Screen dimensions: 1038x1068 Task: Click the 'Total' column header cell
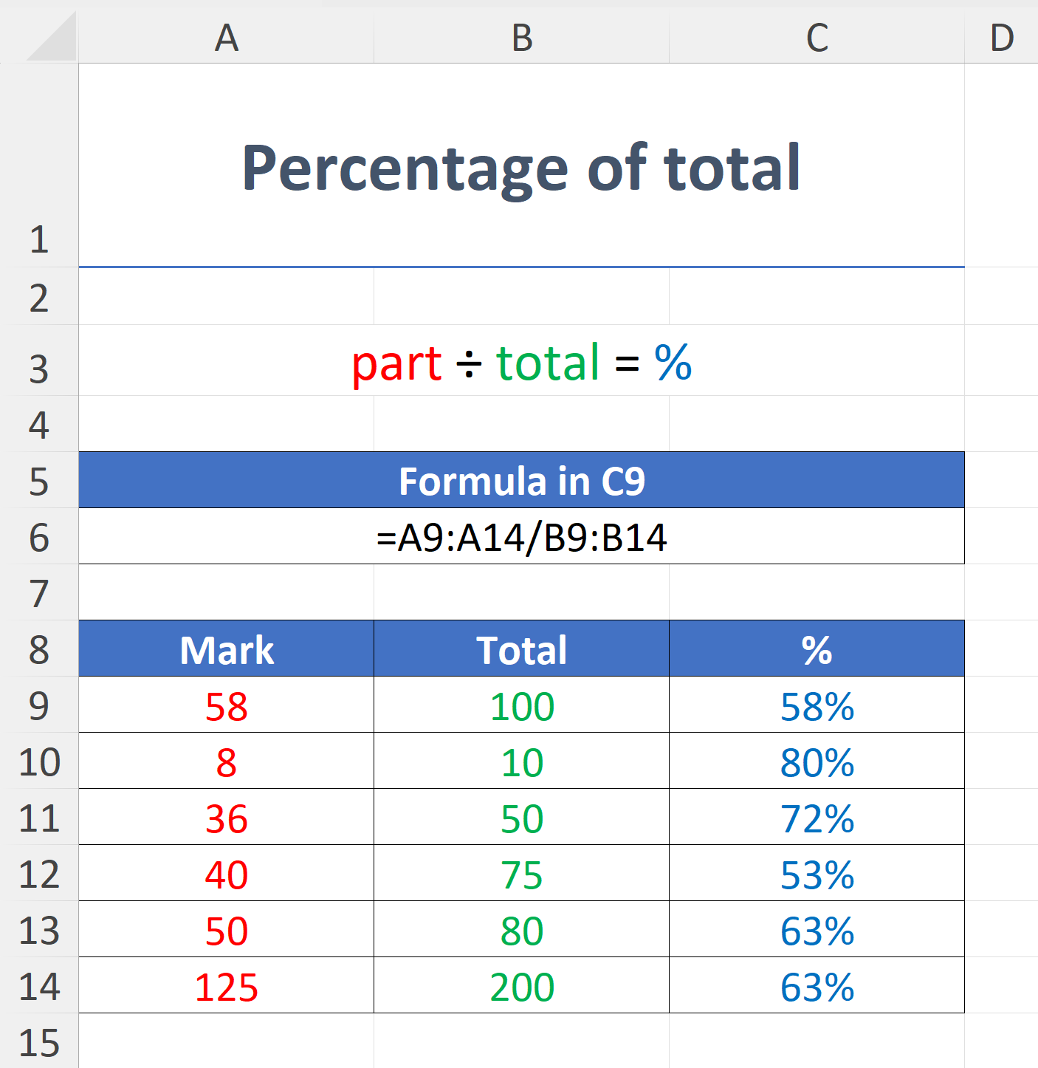pos(520,648)
